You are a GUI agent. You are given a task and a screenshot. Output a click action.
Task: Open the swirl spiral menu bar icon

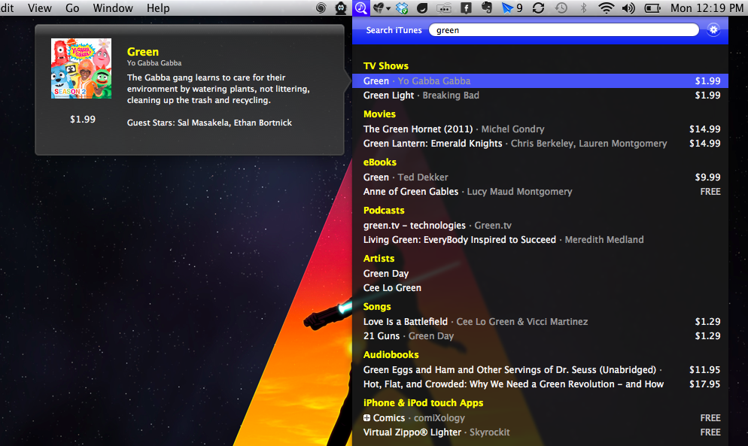pos(321,8)
